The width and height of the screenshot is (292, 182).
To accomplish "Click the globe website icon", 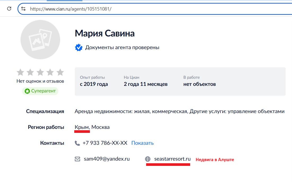I will pos(148,159).
